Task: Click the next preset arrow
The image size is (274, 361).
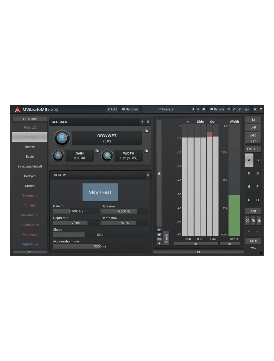Action: tap(198, 109)
